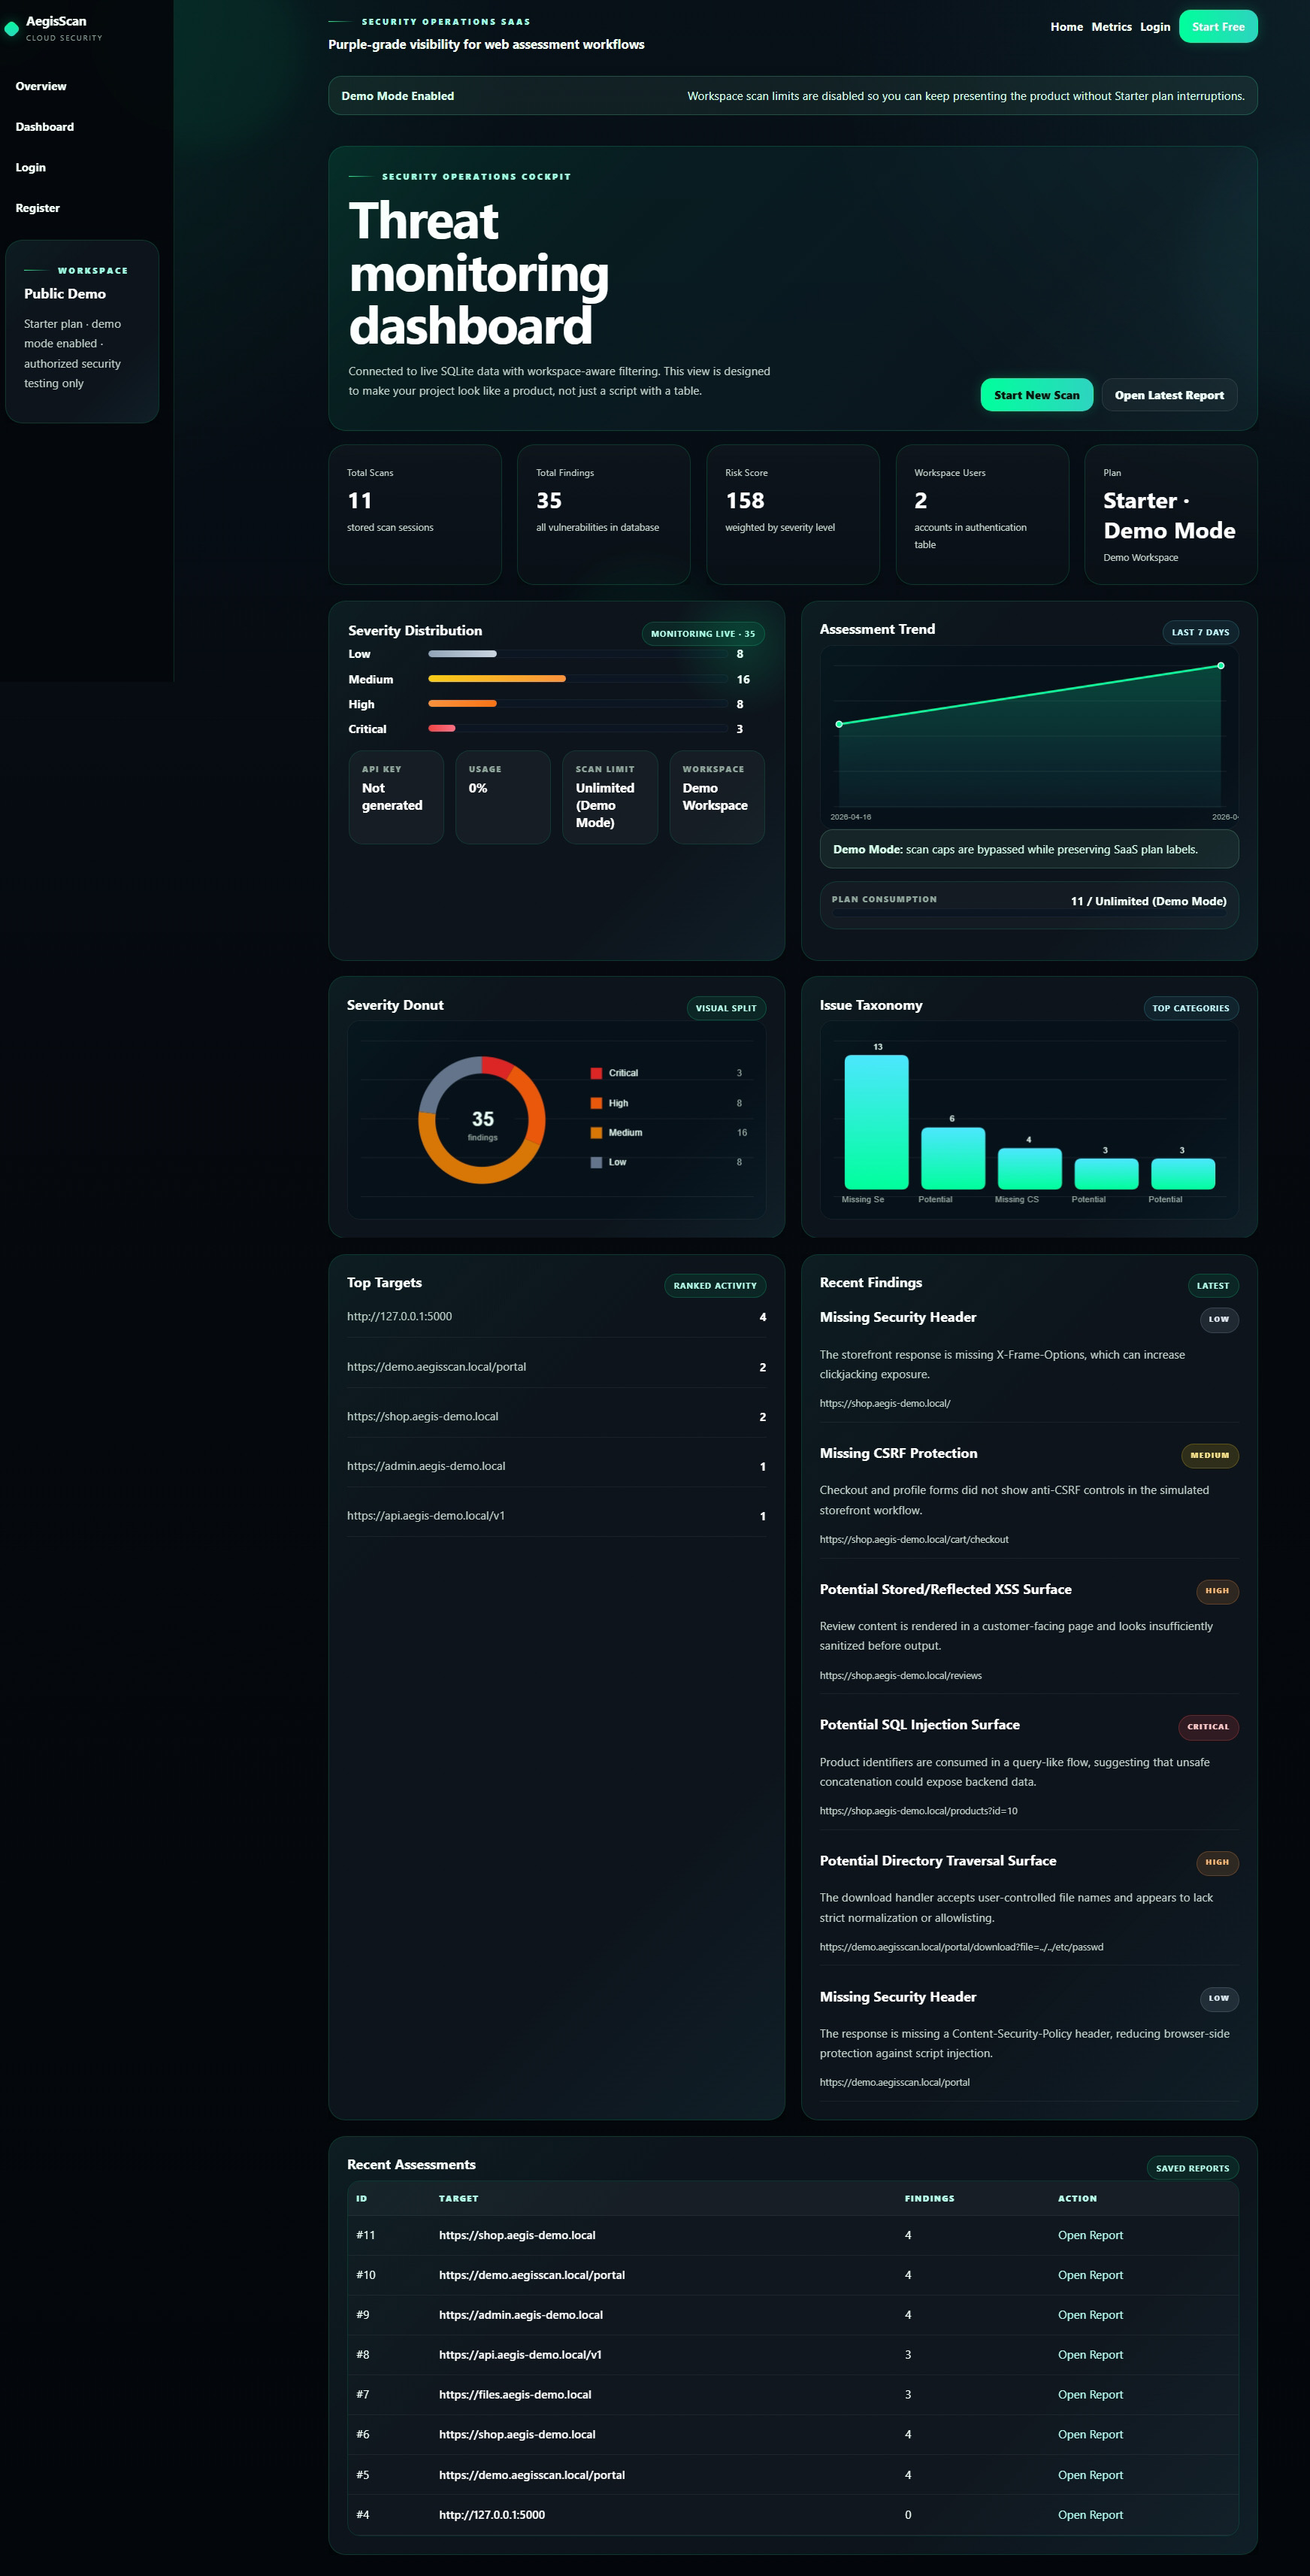The height and width of the screenshot is (2576, 1310).
Task: Click the CRITICAL severity badge
Action: tap(1208, 1727)
